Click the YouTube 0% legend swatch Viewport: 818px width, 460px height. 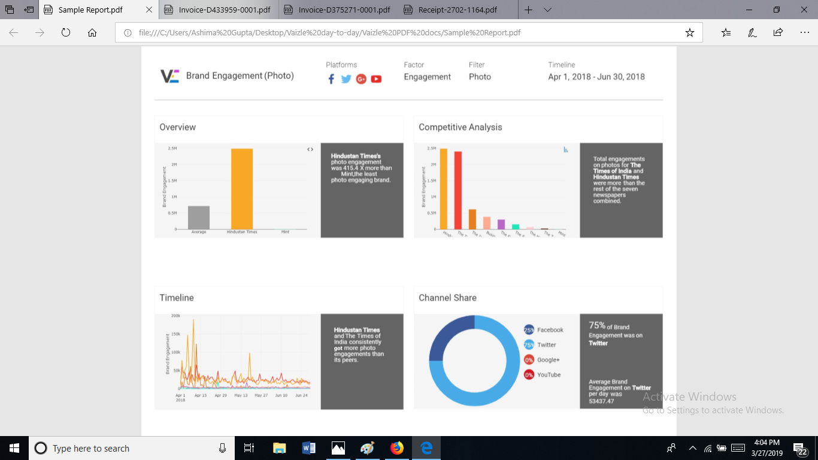[529, 375]
